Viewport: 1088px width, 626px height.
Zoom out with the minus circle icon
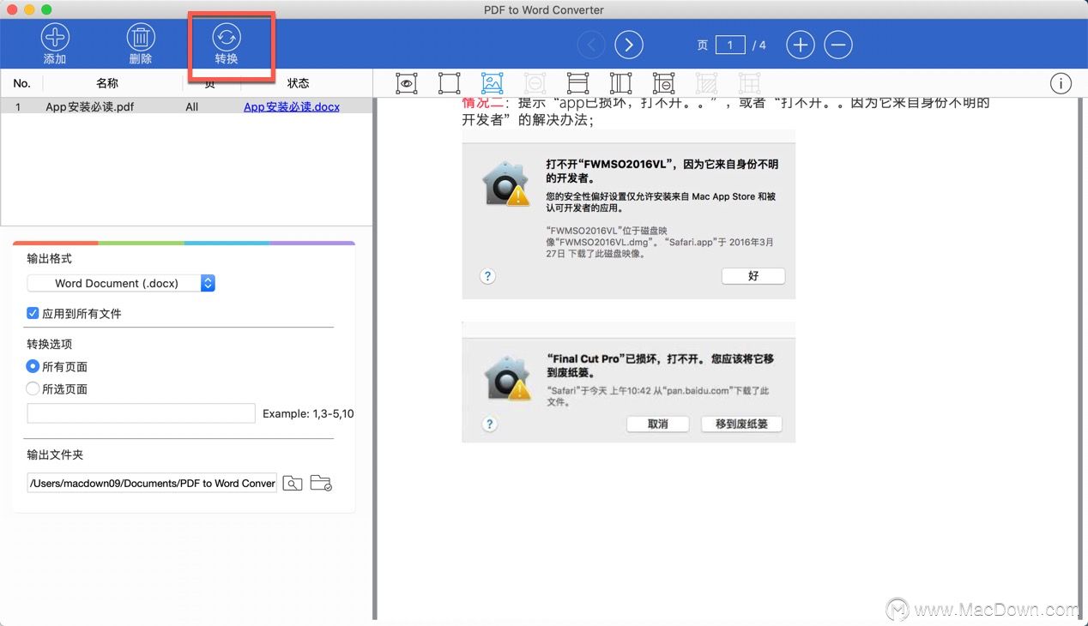tap(838, 45)
